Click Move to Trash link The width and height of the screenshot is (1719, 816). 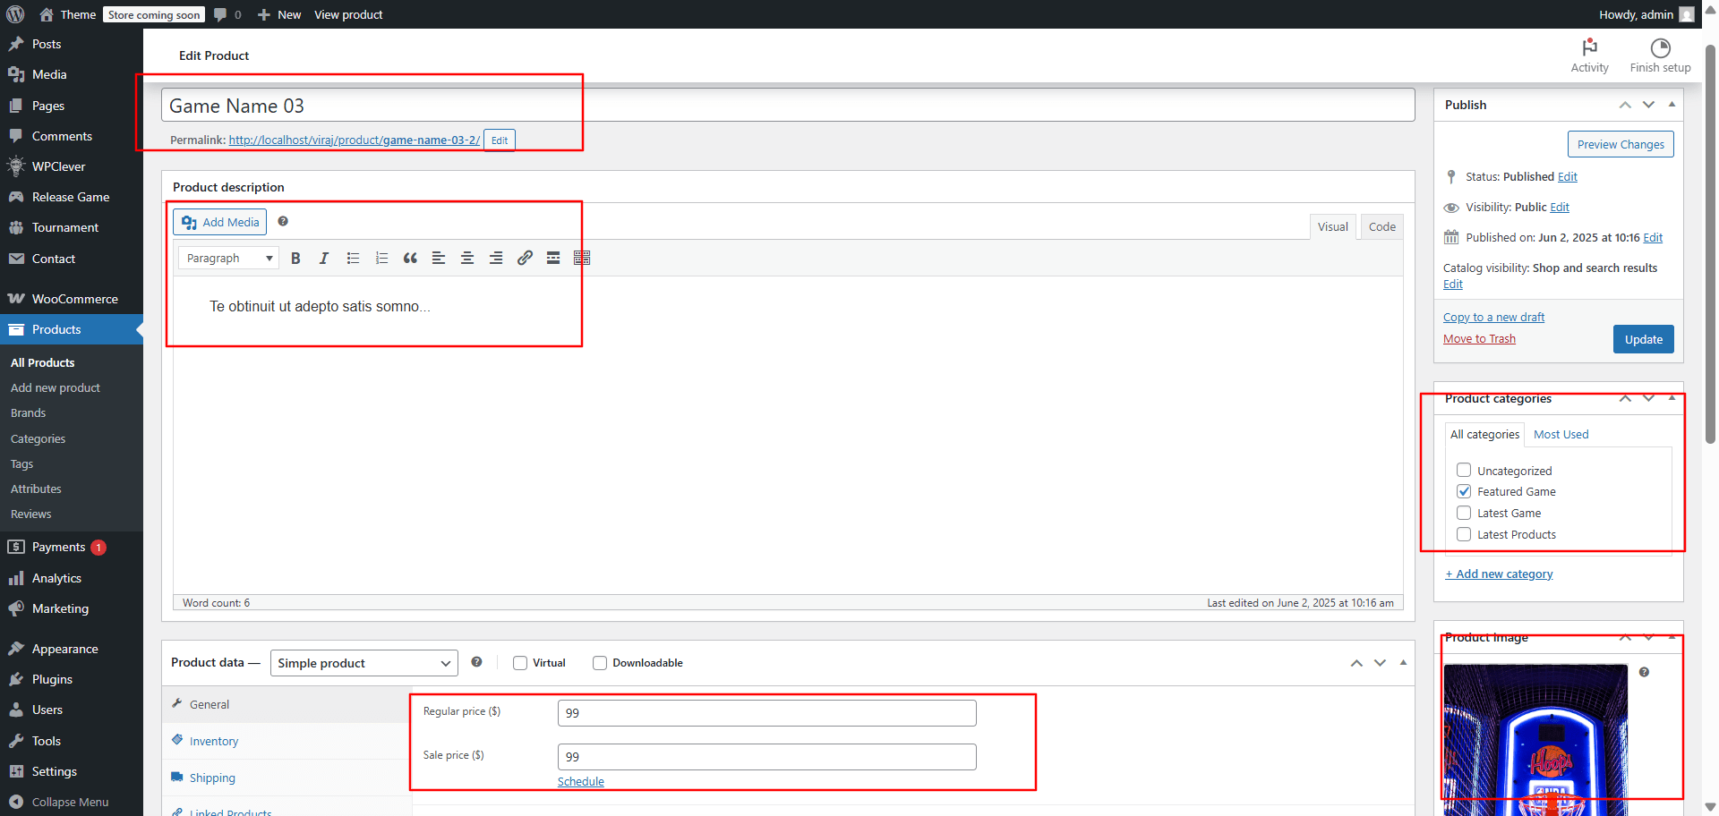(x=1479, y=339)
